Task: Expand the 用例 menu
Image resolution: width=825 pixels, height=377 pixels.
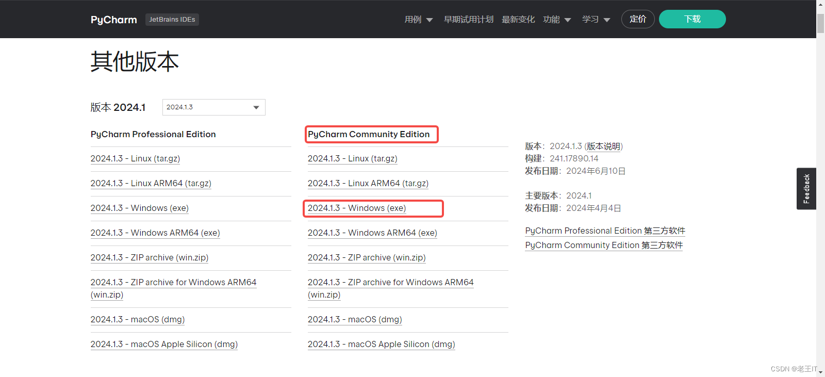Action: point(419,20)
